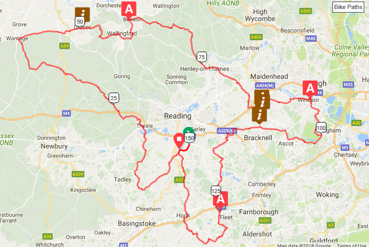Click the green start marker near Earley

coord(188,130)
